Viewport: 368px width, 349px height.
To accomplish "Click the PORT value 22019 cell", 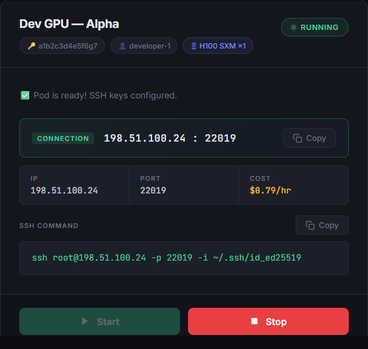I will [184, 185].
